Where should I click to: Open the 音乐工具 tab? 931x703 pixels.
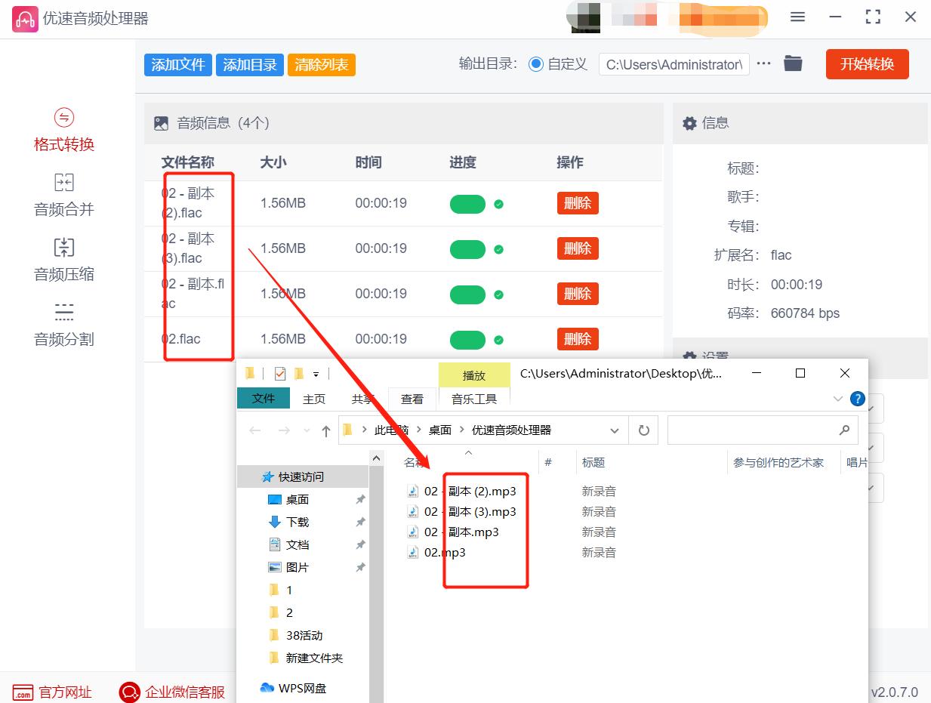point(474,399)
